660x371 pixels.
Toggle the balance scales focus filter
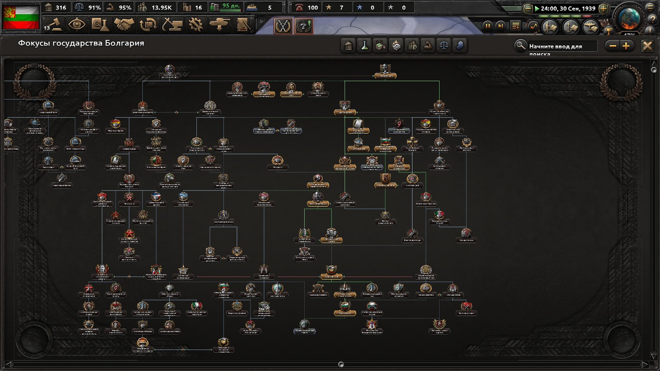[x=444, y=46]
